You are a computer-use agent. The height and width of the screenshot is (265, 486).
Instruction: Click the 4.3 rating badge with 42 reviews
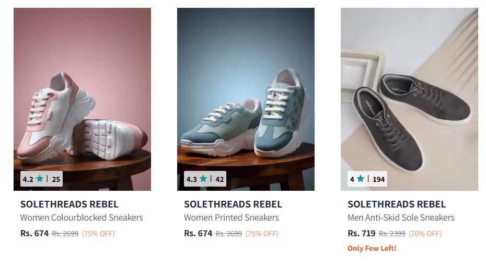point(205,179)
